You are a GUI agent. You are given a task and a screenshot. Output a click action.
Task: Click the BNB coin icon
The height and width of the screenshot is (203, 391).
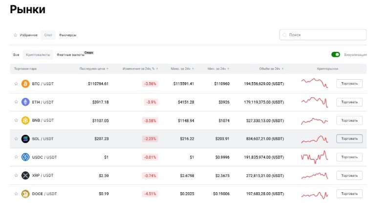25,120
